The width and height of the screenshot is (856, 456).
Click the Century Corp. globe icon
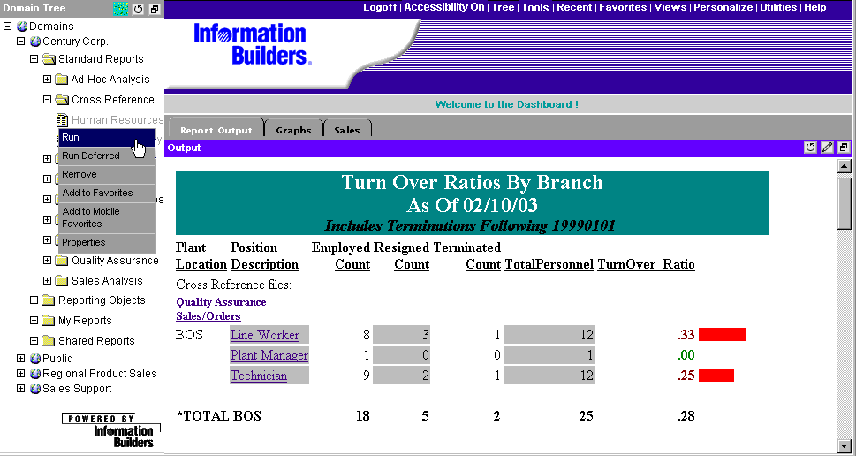coord(35,42)
